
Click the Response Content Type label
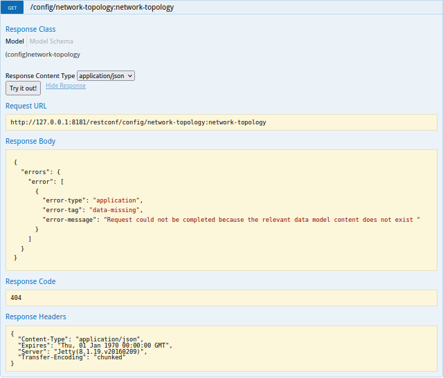coord(40,75)
